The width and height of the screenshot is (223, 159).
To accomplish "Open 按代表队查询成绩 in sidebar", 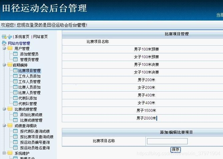I will pyautogui.click(x=35, y=131).
